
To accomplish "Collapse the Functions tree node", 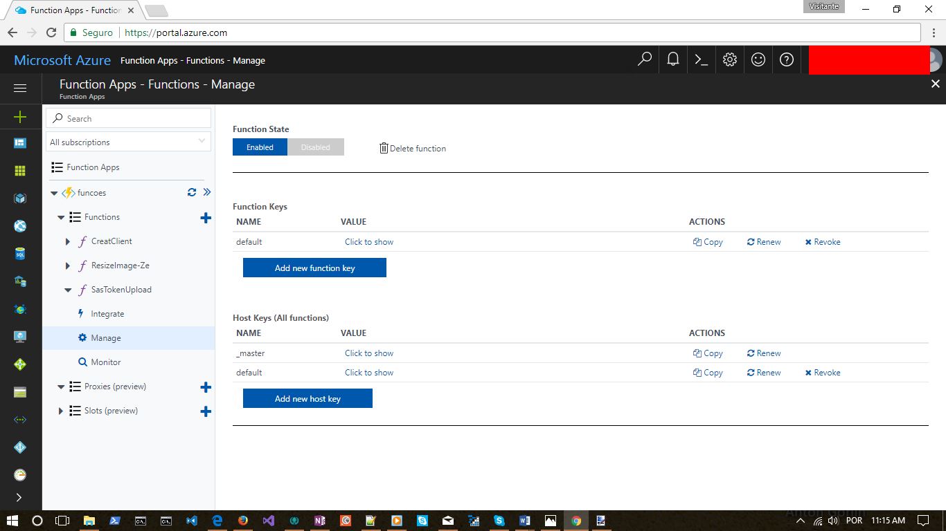I will [x=61, y=218].
